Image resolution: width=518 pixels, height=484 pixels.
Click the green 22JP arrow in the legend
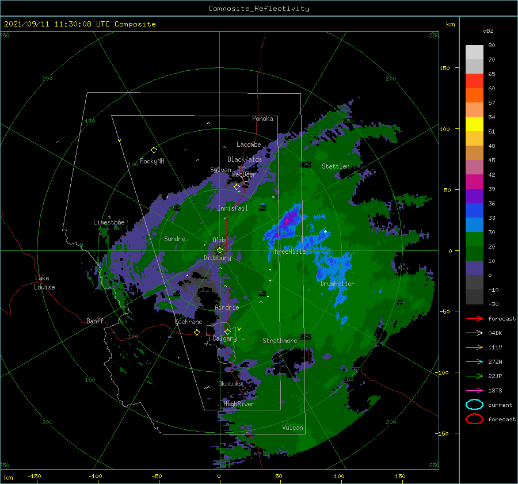click(x=474, y=376)
